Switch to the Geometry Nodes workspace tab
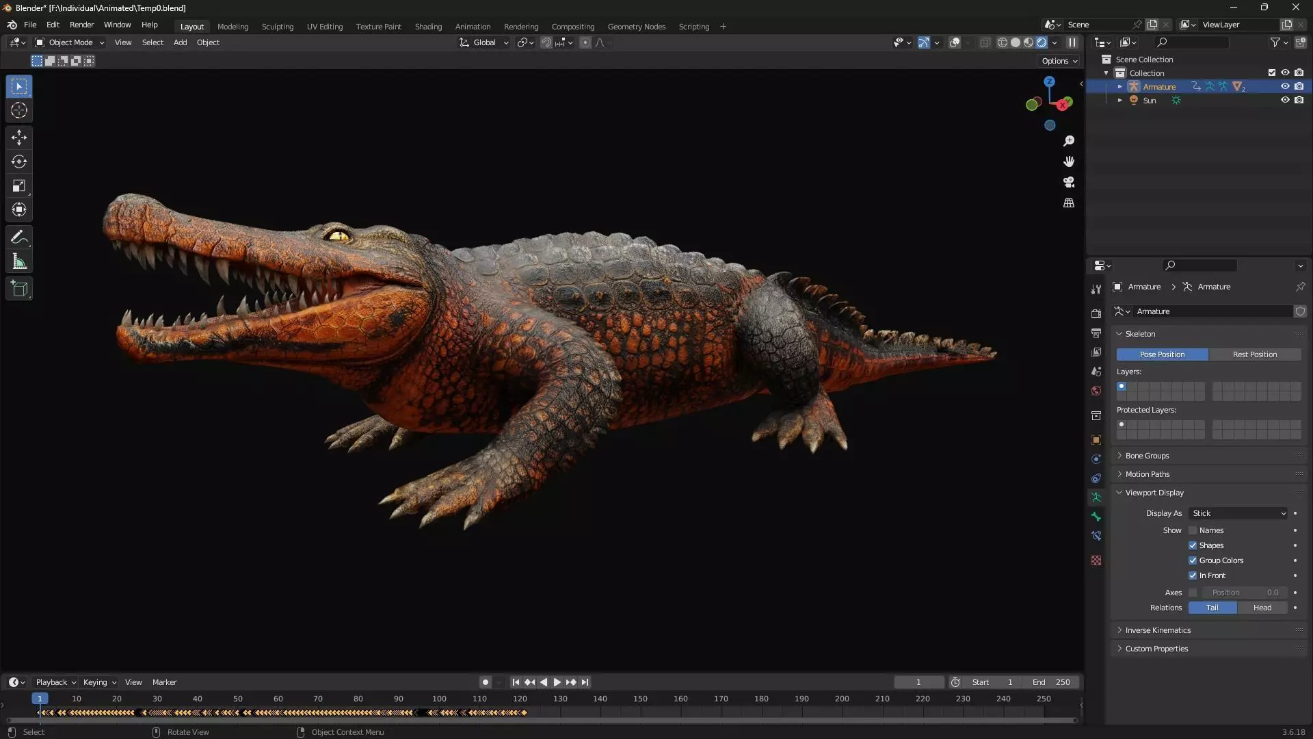The height and width of the screenshot is (739, 1313). point(636,27)
